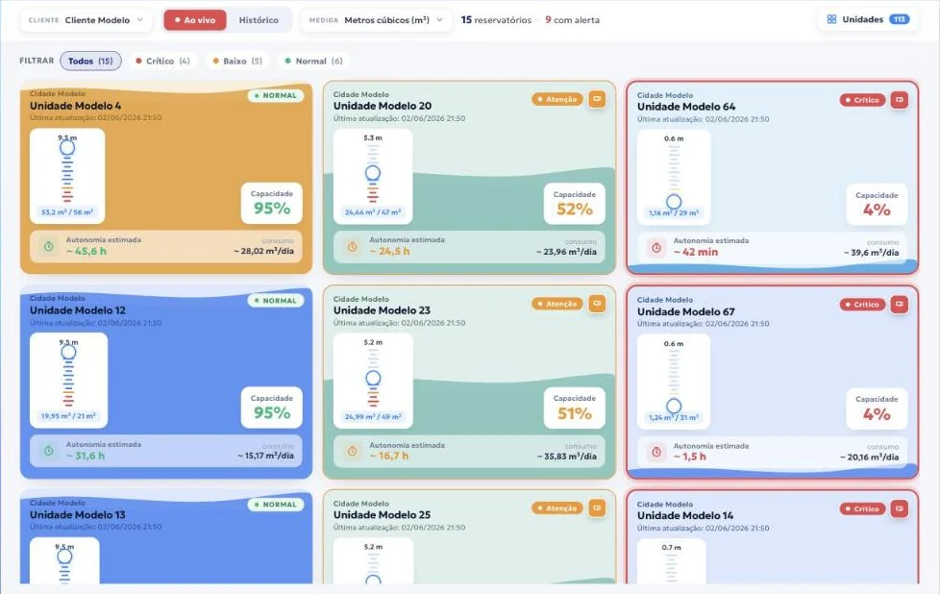Image resolution: width=940 pixels, height=594 pixels.
Task: Click autonomy clock icon on Unidade Modelo 64
Action: click(x=656, y=248)
